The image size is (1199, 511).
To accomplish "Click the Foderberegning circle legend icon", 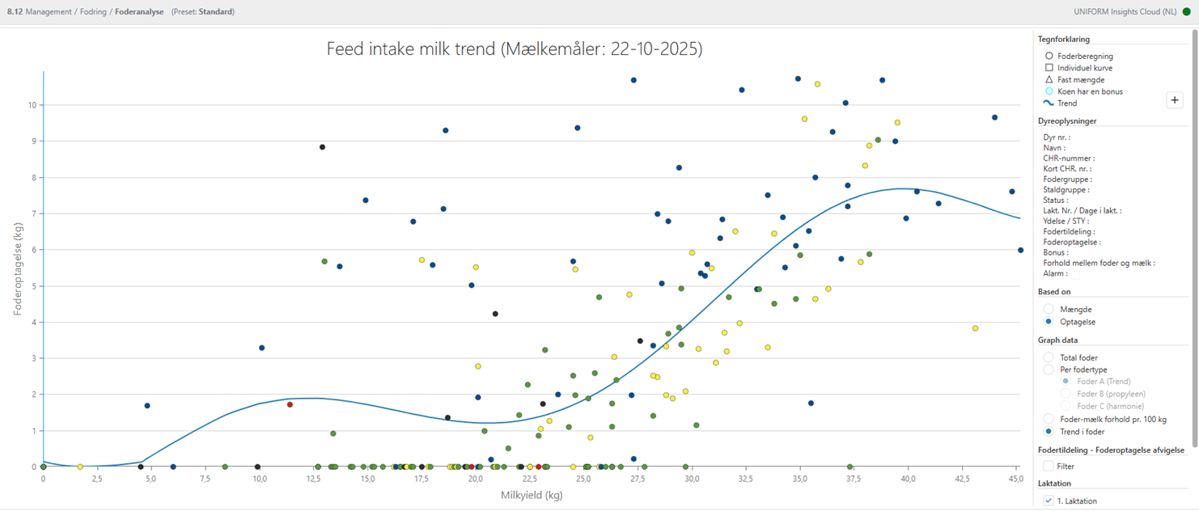I will click(1049, 56).
